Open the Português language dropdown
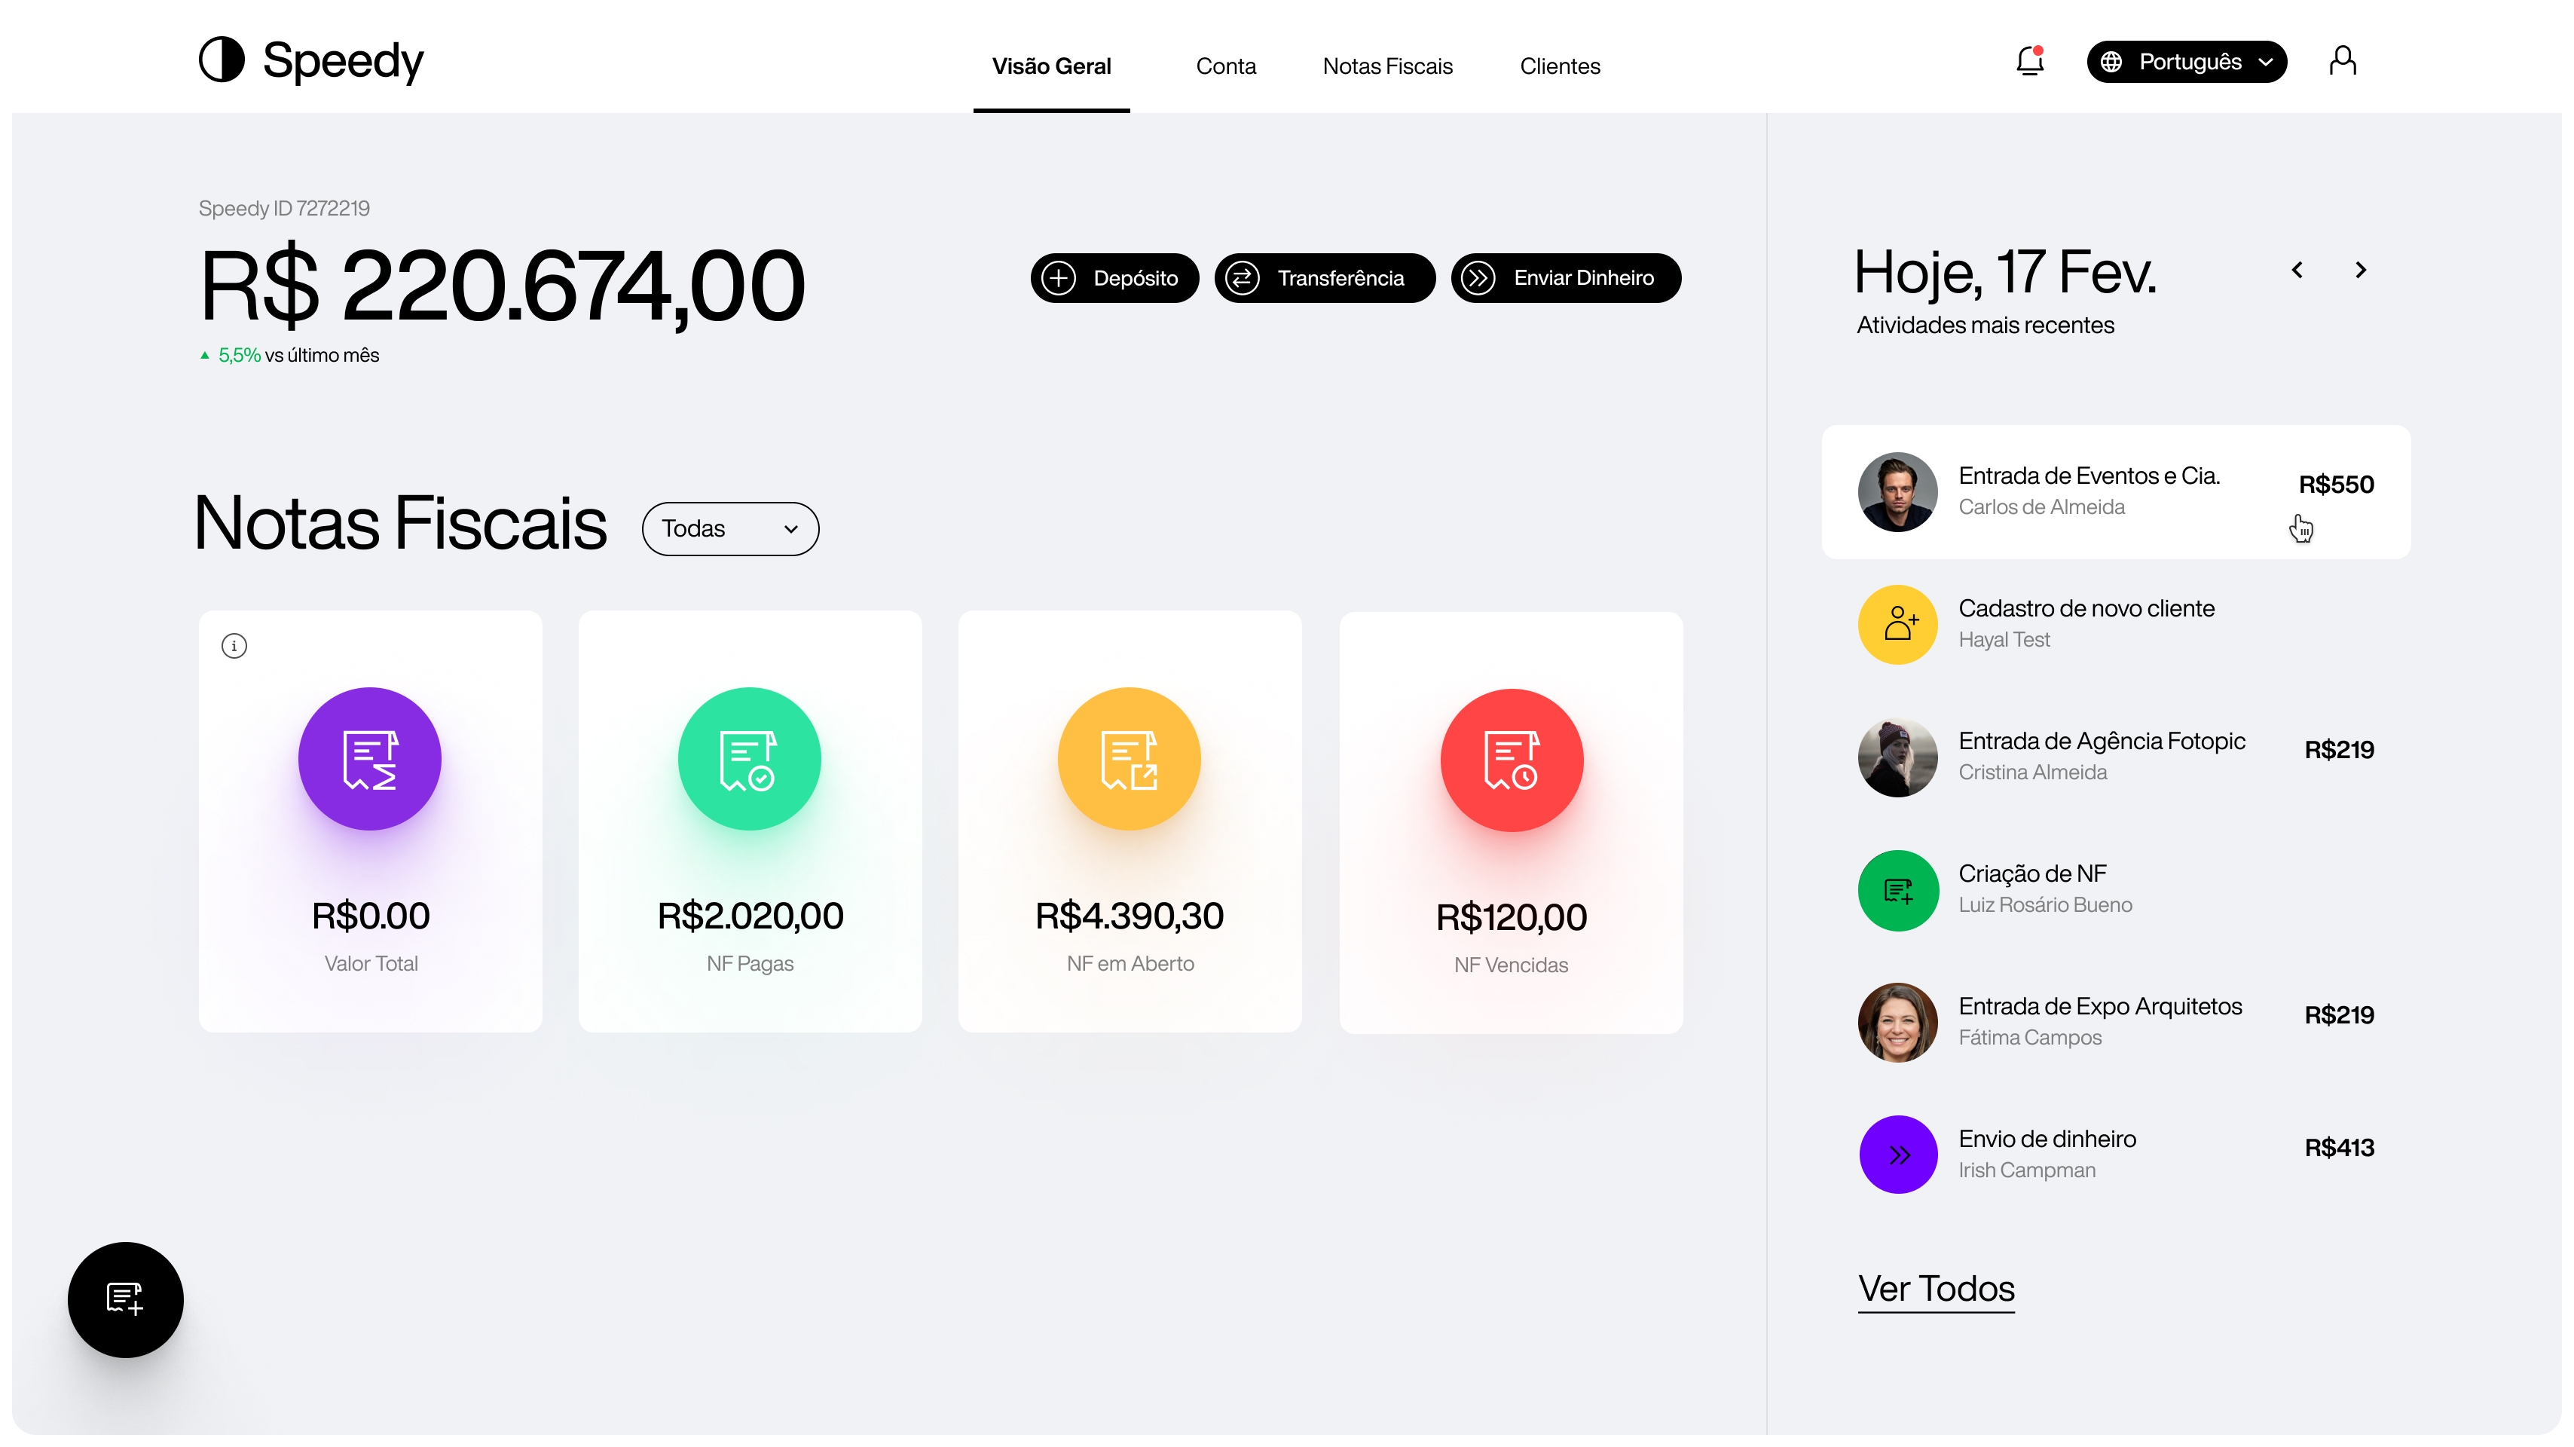 [2186, 62]
